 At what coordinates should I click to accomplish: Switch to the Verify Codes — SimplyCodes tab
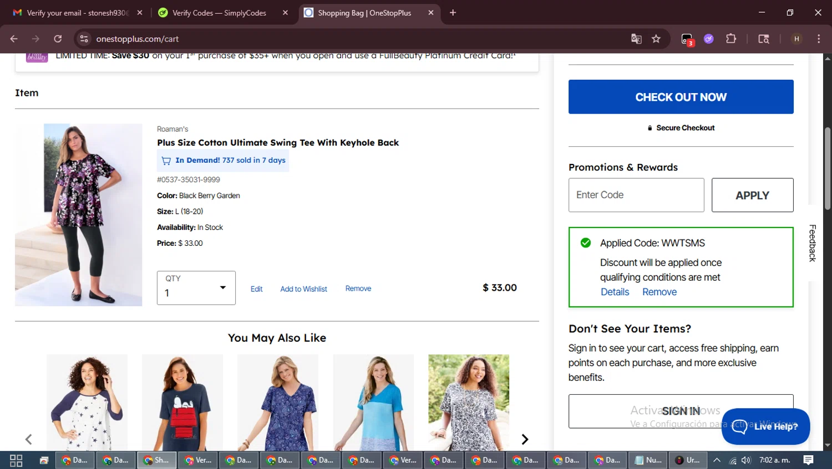click(x=219, y=13)
